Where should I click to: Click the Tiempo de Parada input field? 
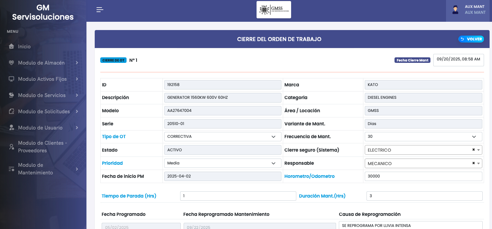[238, 196]
